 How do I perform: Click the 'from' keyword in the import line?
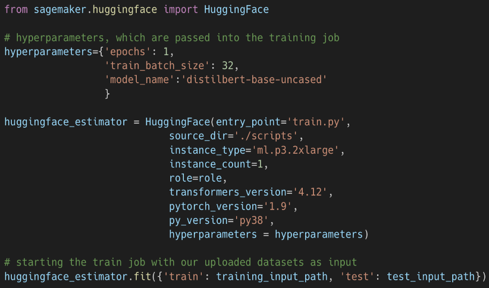[16, 10]
